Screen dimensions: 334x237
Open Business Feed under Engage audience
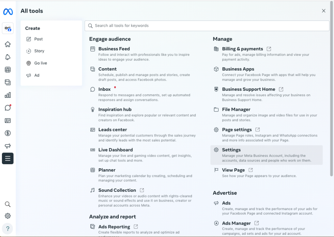[x=114, y=49]
